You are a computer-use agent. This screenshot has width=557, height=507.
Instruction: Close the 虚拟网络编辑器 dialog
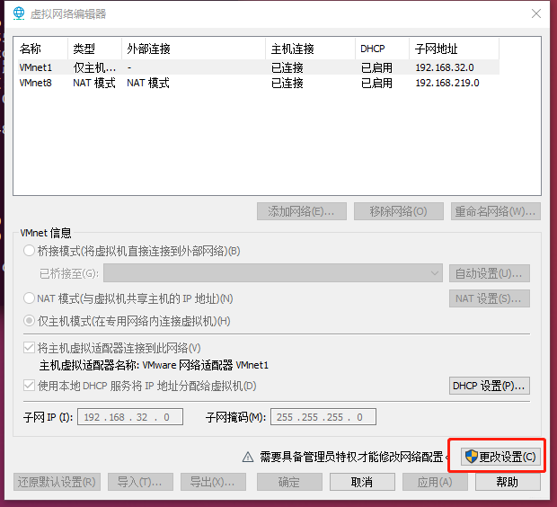pyautogui.click(x=536, y=13)
